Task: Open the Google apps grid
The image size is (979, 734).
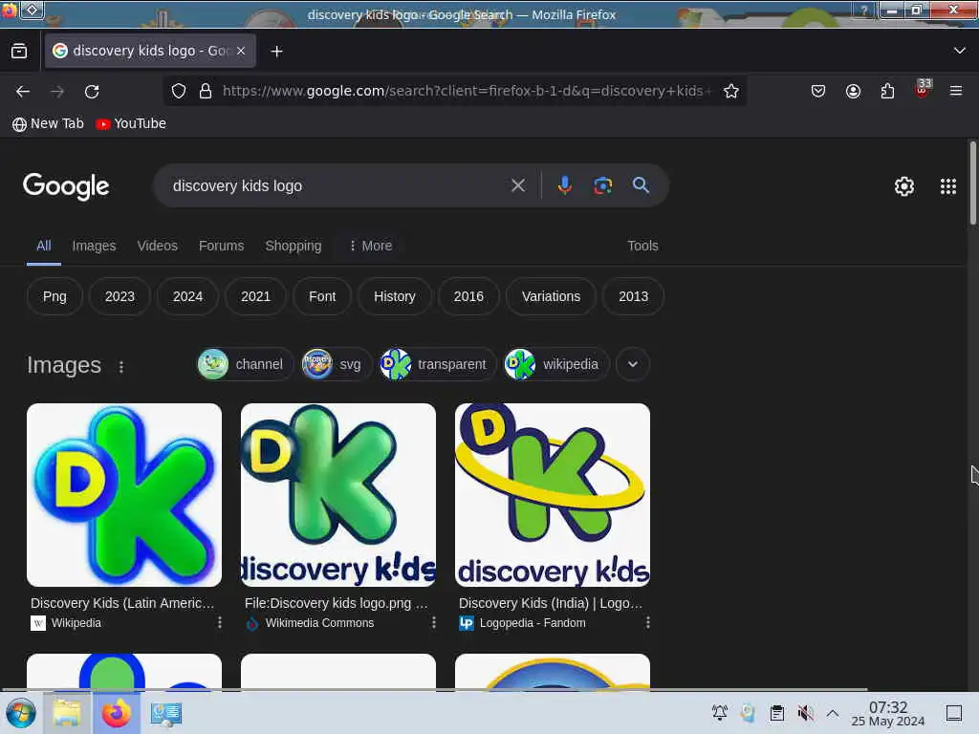Action: [x=948, y=186]
